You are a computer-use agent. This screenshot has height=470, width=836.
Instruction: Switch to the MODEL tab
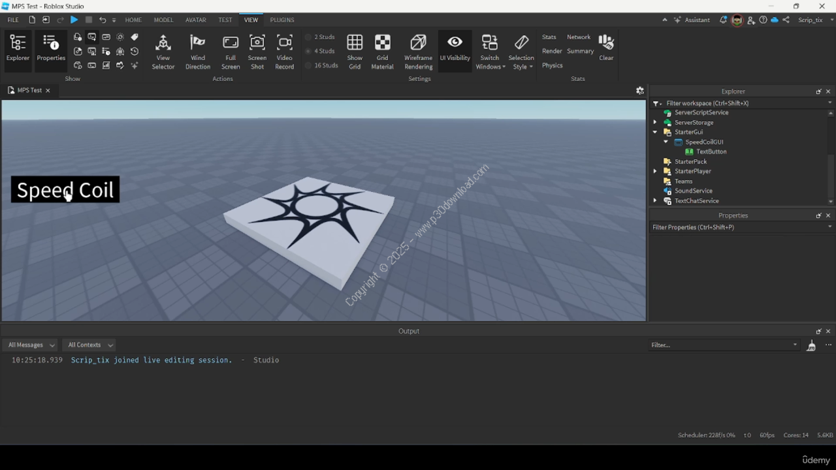(x=163, y=20)
